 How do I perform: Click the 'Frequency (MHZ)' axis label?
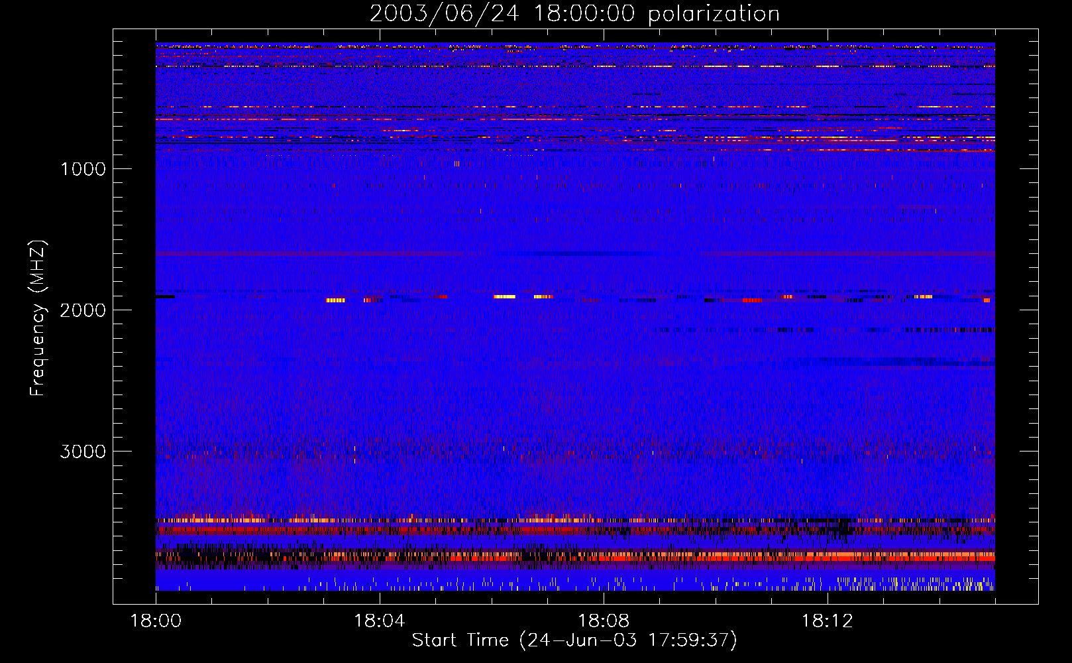click(x=37, y=318)
